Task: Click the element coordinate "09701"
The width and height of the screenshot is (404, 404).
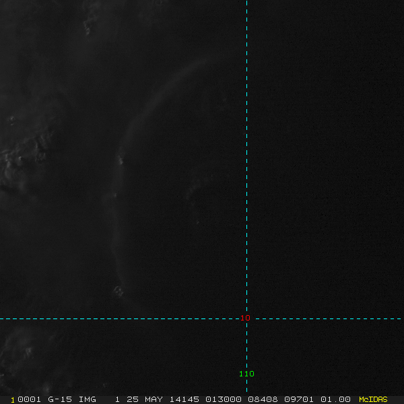Action: point(299,399)
